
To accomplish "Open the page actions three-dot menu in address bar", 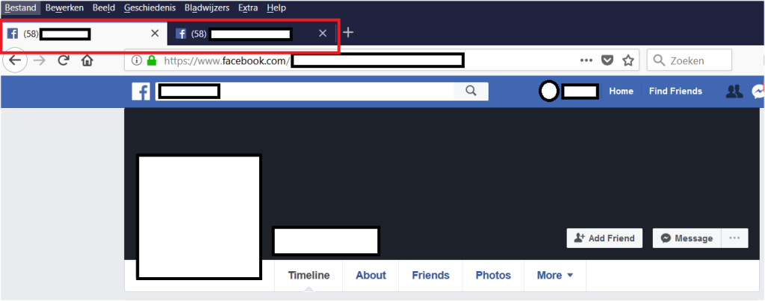I will coord(586,61).
